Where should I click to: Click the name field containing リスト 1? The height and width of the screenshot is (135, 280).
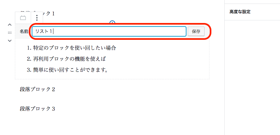[x=109, y=31]
